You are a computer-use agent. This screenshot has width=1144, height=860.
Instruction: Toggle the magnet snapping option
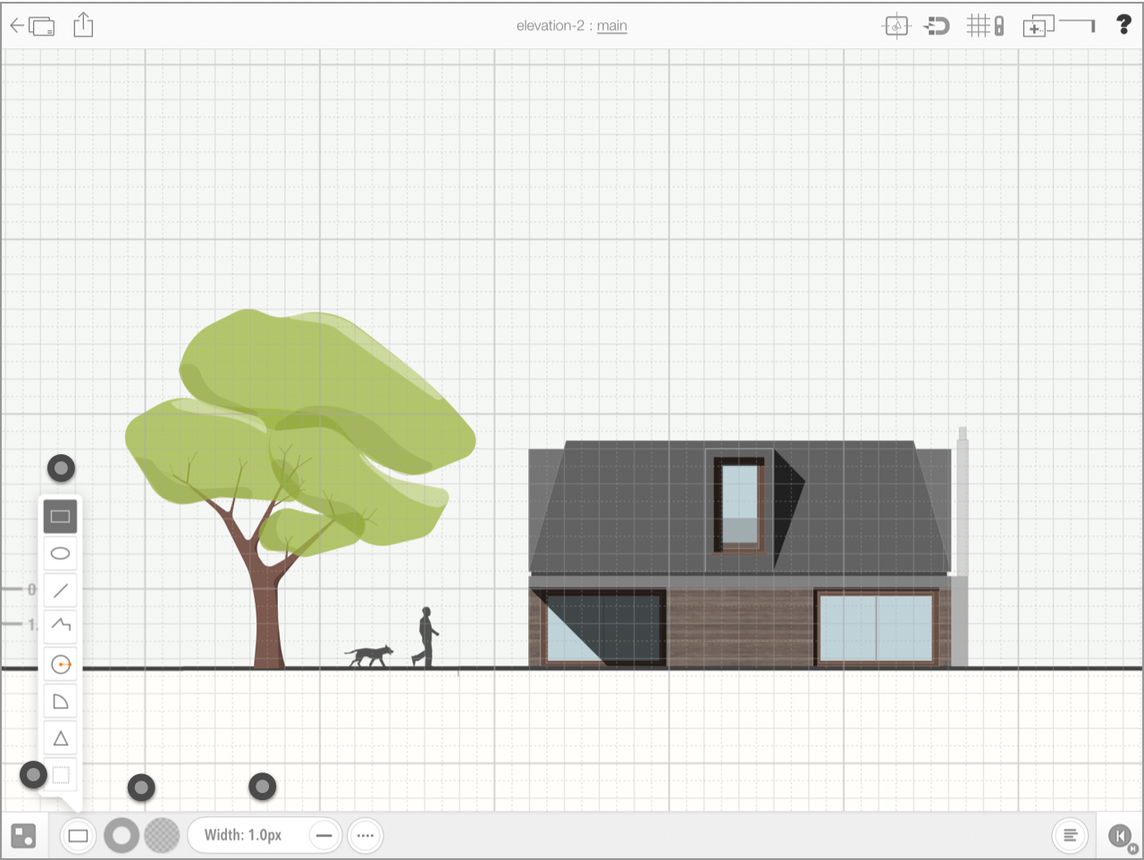click(x=937, y=26)
